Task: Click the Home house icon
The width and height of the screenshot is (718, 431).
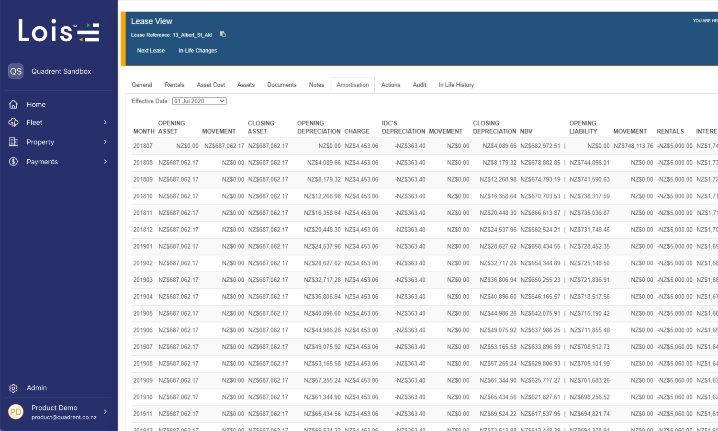Action: pyautogui.click(x=13, y=104)
